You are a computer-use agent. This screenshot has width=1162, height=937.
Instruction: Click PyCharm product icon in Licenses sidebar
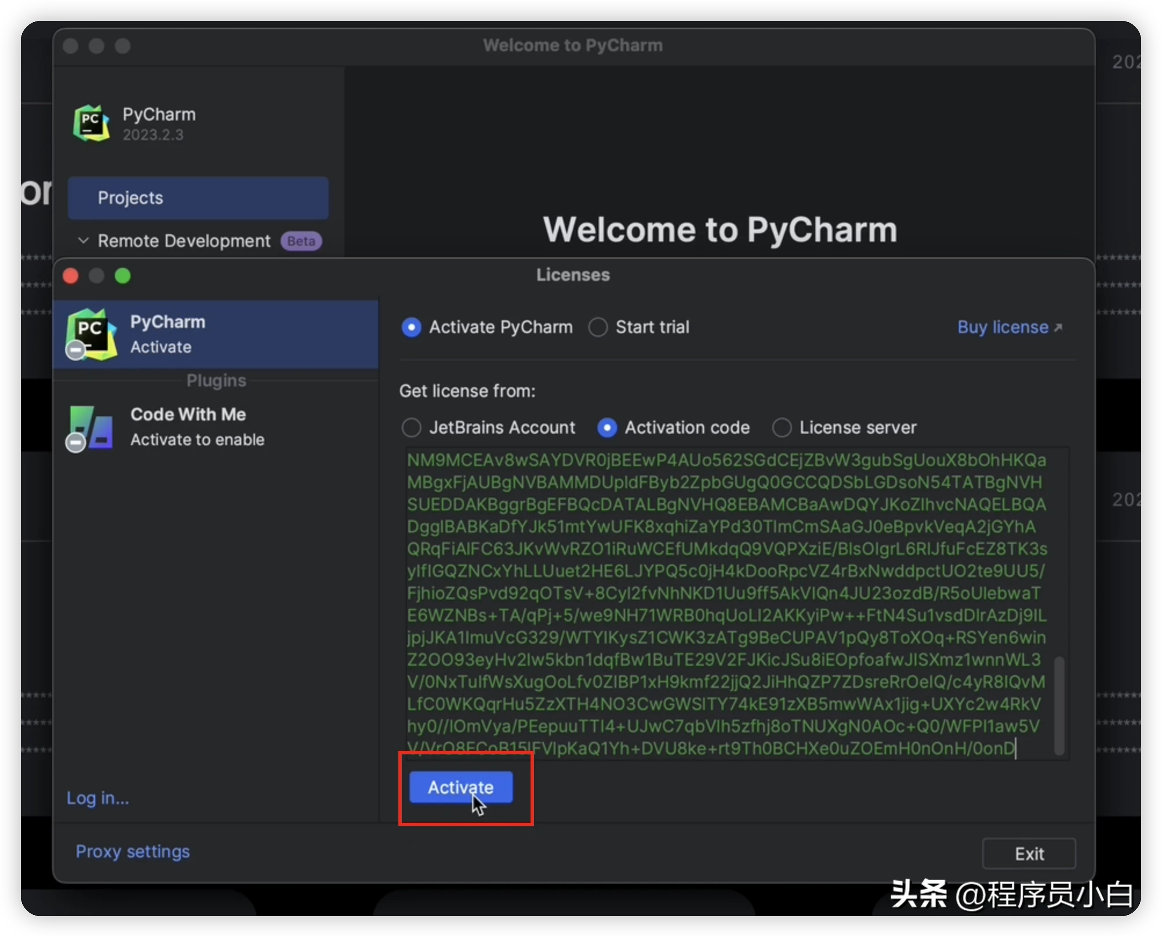(92, 334)
